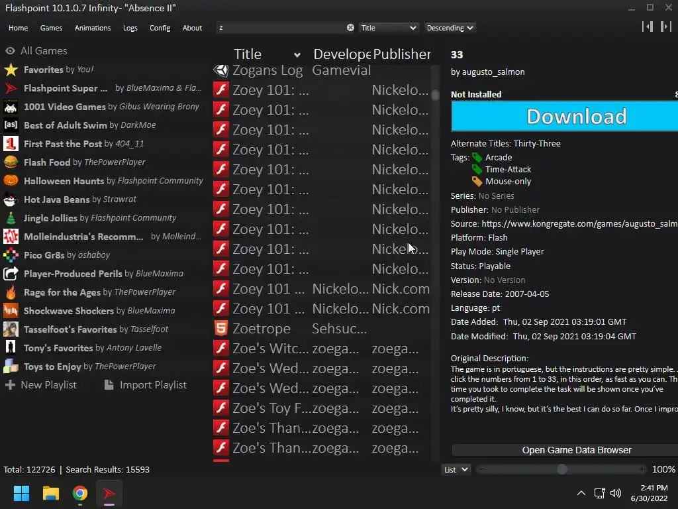Screen dimensions: 678x509
Task: Click into the search field containing z
Action: 281,28
